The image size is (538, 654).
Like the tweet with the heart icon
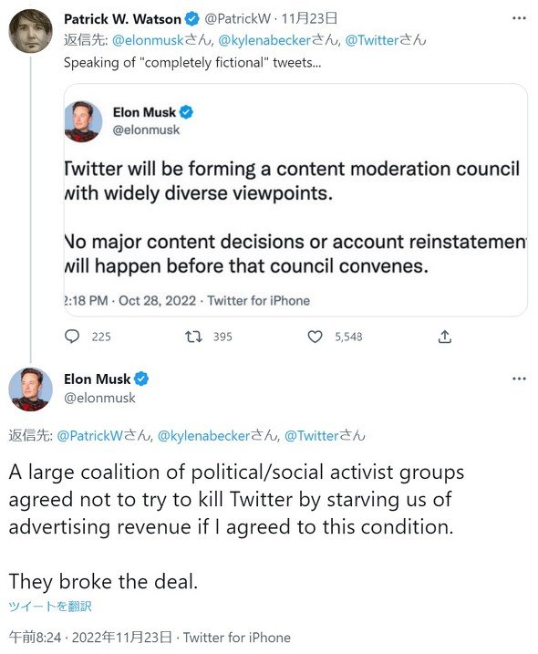315,337
